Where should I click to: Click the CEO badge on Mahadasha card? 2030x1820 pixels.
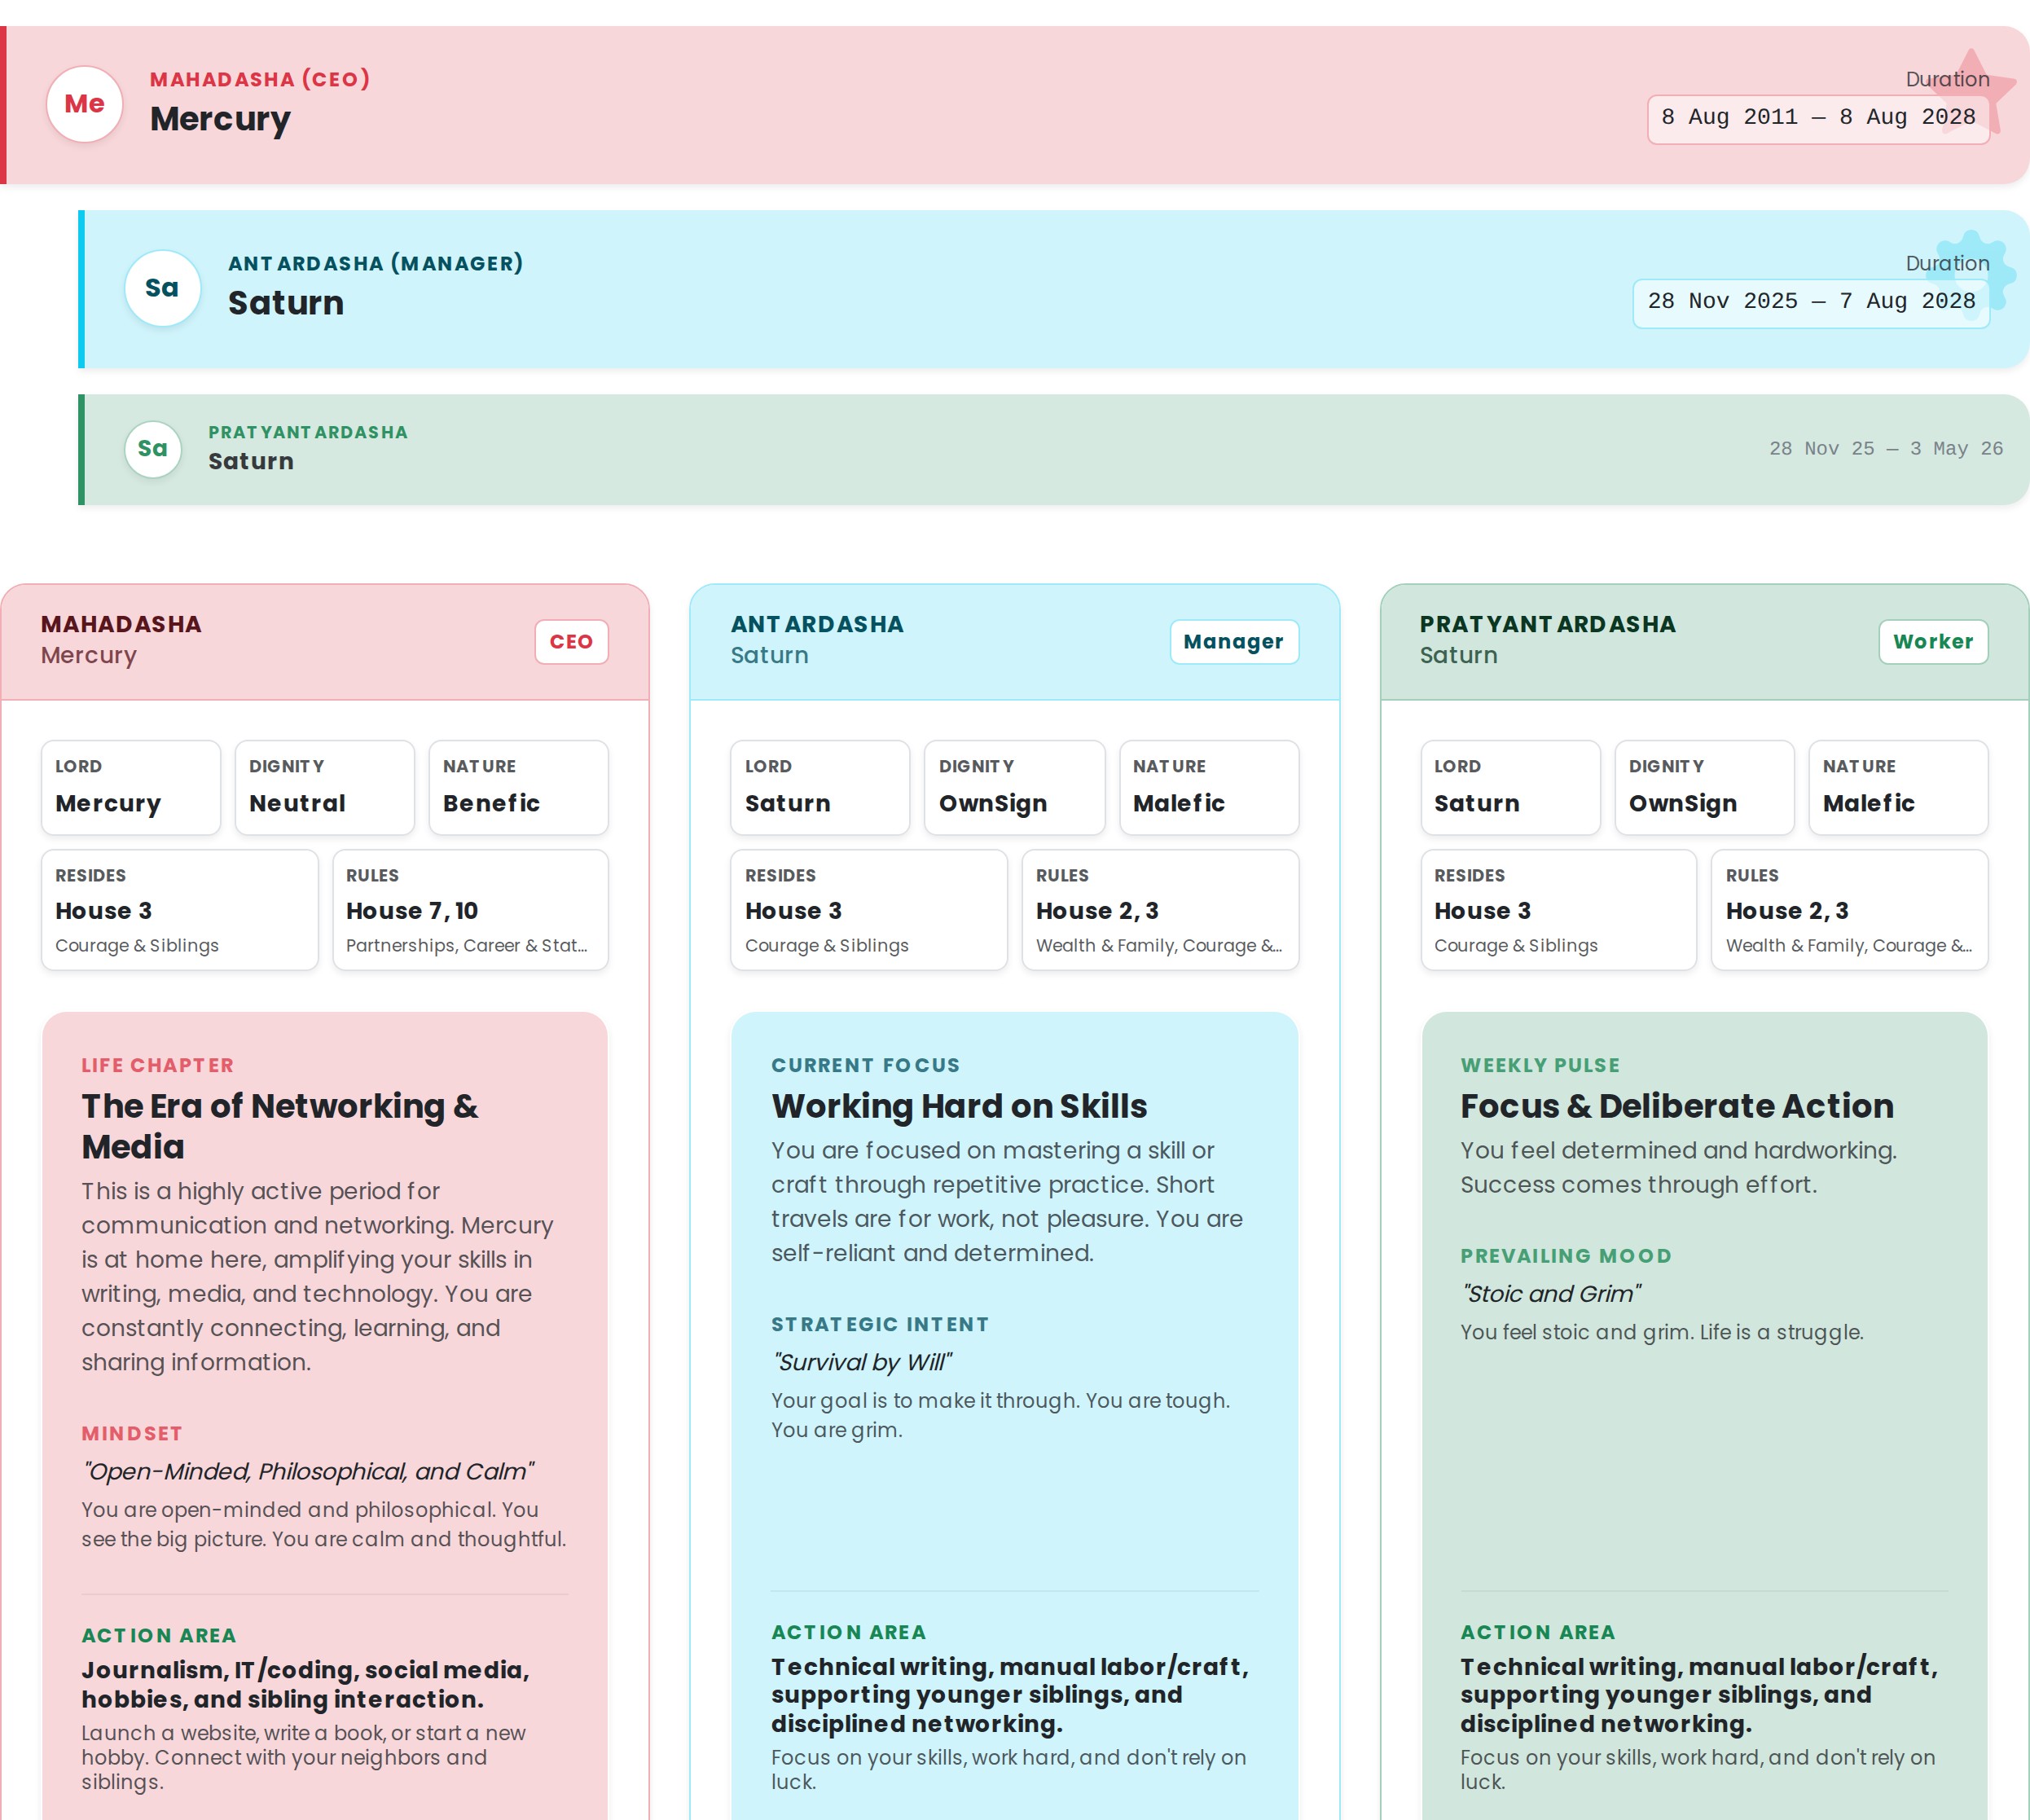click(x=571, y=642)
